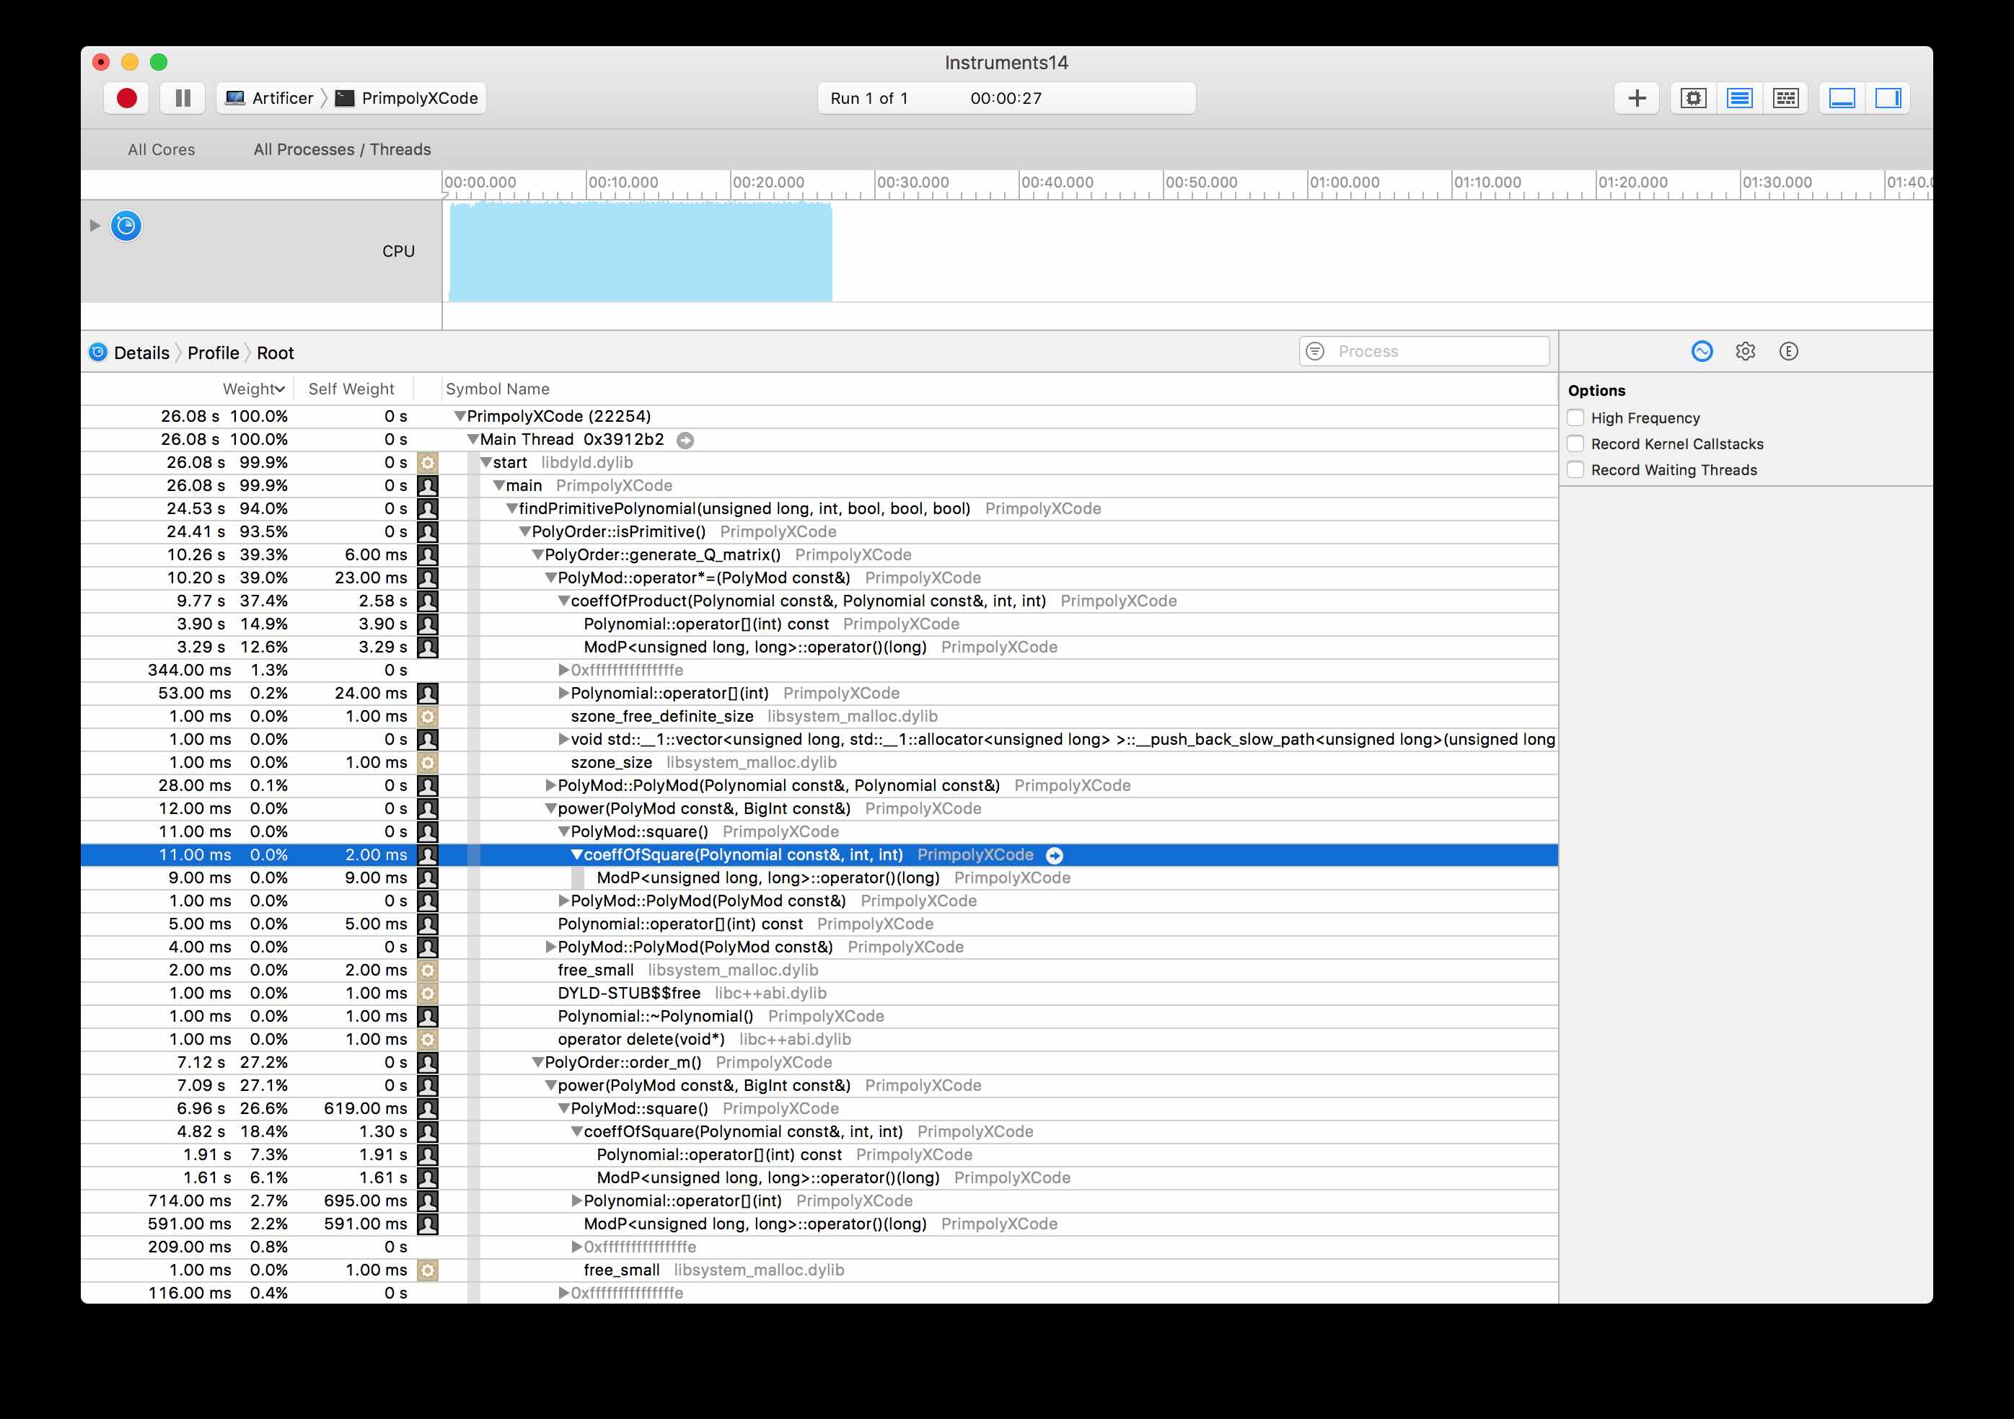Toggle the right inspector pane
The image size is (2014, 1419).
(1888, 98)
